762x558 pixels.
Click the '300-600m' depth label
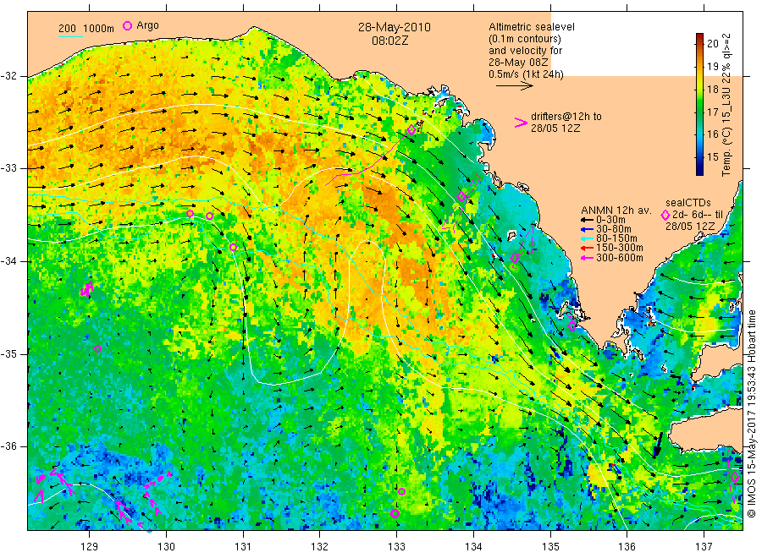(x=620, y=258)
